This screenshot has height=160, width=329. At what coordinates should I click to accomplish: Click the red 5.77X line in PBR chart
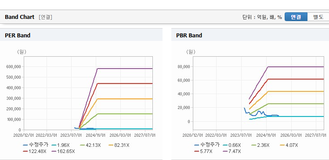tap(296, 79)
